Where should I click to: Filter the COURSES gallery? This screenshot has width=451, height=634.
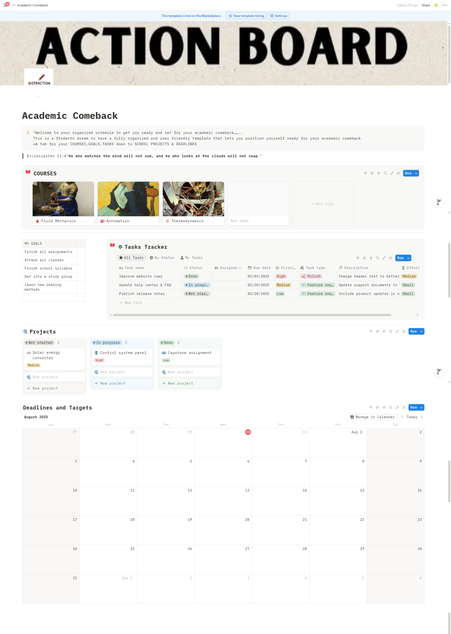click(x=365, y=173)
